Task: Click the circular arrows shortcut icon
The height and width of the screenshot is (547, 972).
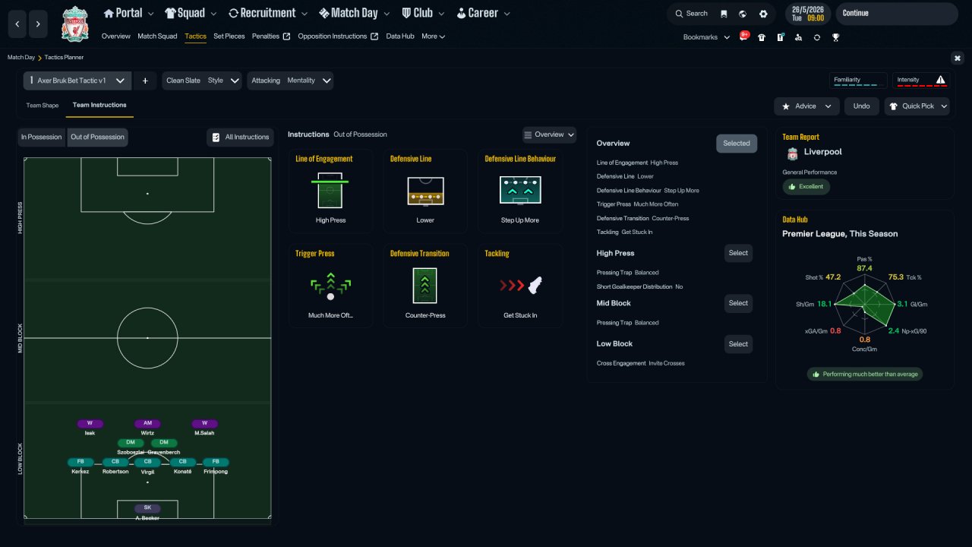Action: click(x=817, y=37)
